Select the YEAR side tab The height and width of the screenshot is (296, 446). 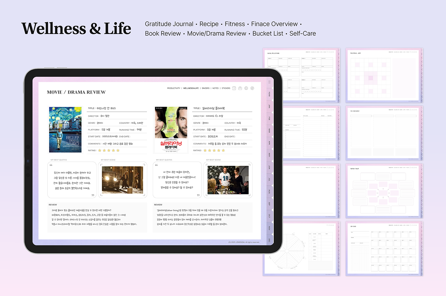pyautogui.click(x=269, y=94)
